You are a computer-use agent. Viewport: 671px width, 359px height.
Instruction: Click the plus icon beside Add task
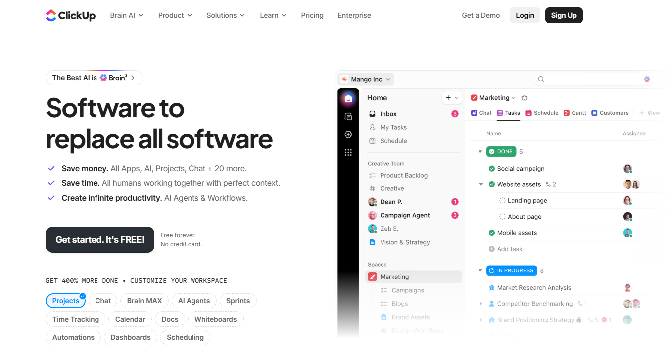tap(492, 249)
